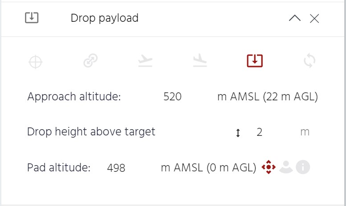Close the Drop payload panel
This screenshot has height=206, width=346.
pyautogui.click(x=314, y=19)
